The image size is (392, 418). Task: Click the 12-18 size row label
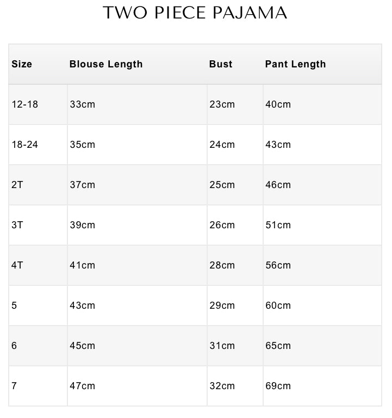25,104
